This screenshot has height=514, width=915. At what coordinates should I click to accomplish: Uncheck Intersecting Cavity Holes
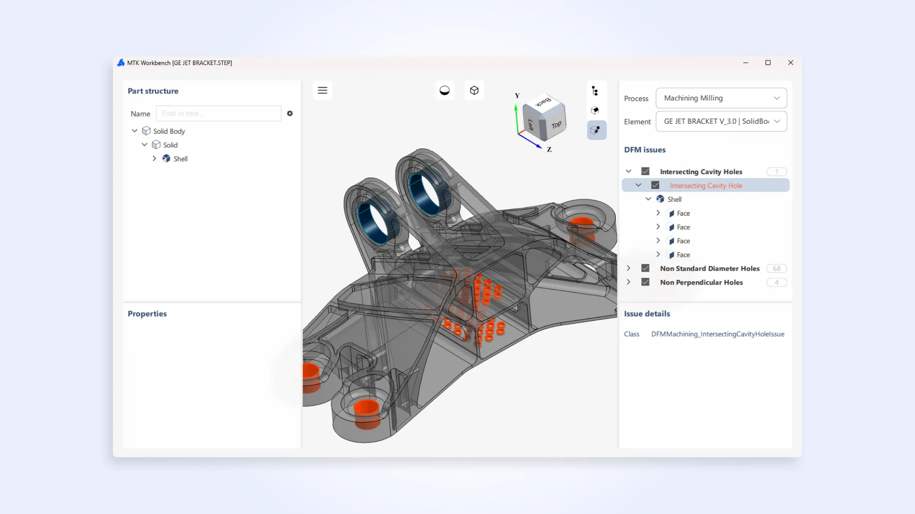[645, 171]
